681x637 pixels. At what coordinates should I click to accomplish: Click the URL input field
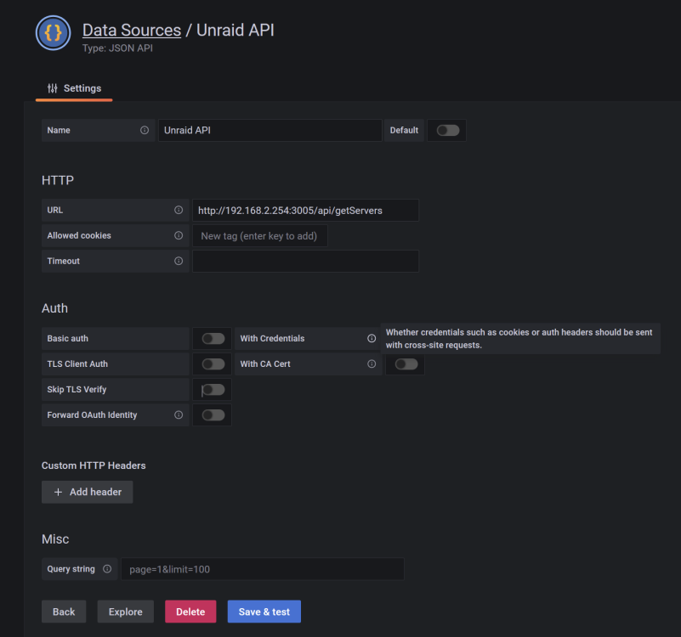[306, 210]
